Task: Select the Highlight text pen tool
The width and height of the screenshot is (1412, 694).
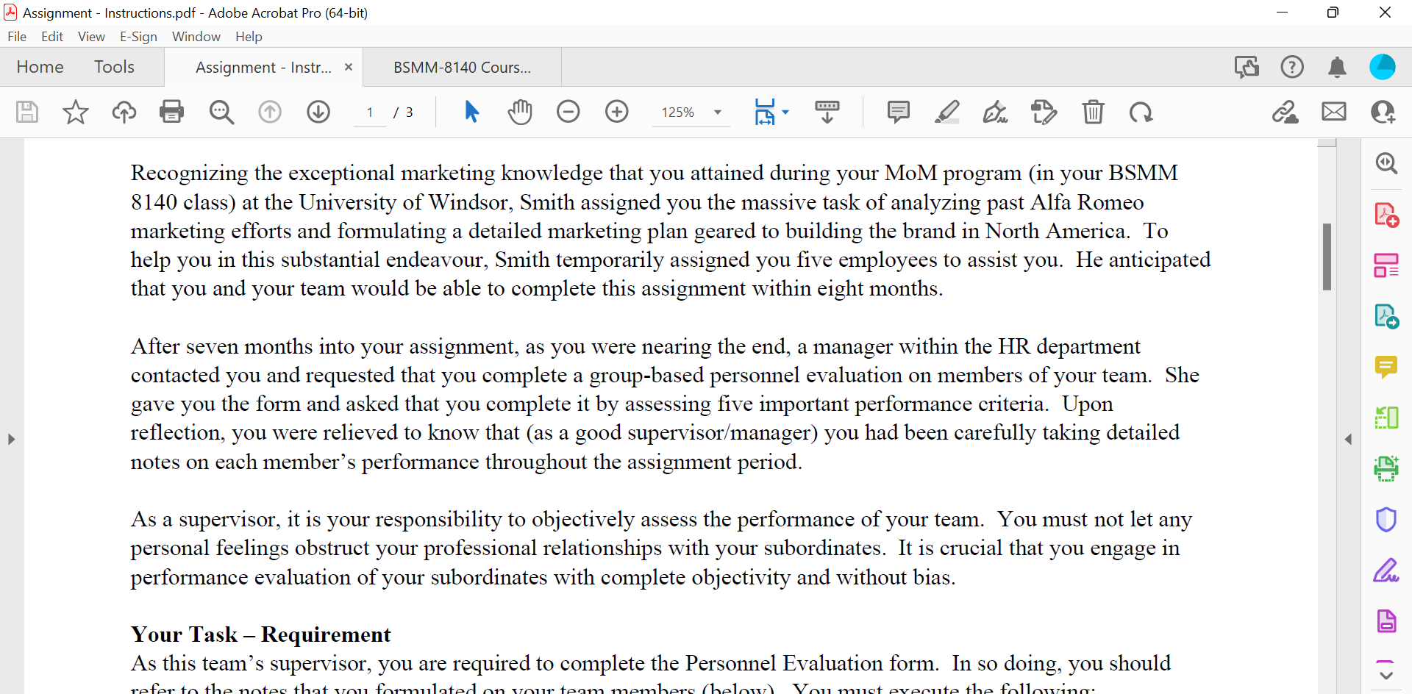Action: (946, 112)
